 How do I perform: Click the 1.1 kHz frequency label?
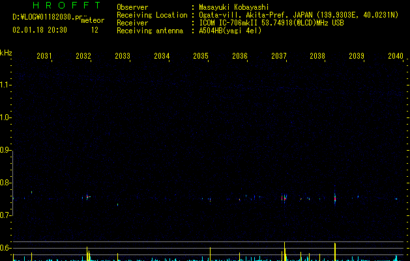pos(5,85)
